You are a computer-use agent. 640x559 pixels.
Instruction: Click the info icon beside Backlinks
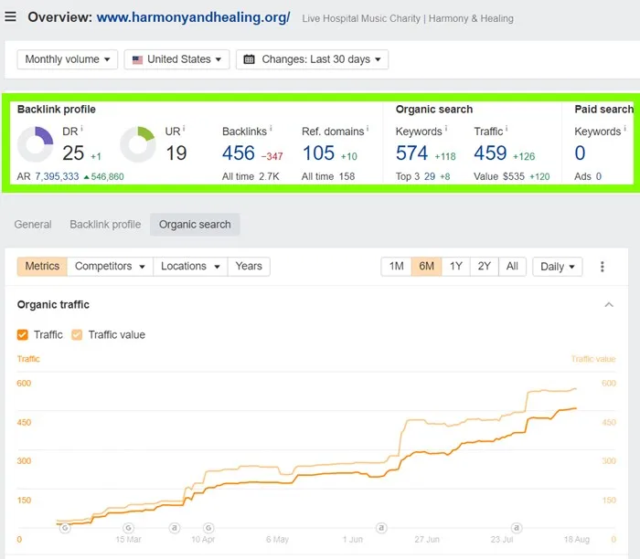272,131
